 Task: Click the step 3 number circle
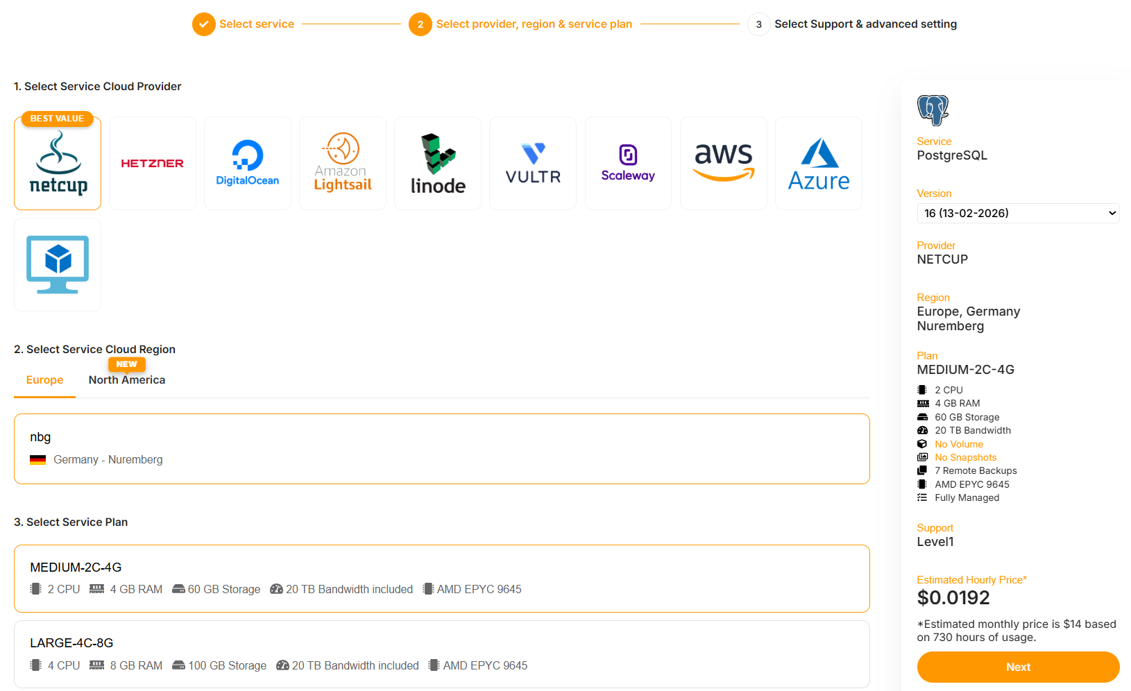tap(758, 24)
